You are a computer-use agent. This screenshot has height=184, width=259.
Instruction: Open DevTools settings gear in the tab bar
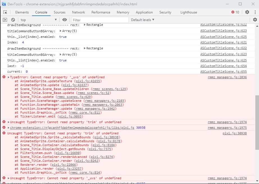coord(247,12)
